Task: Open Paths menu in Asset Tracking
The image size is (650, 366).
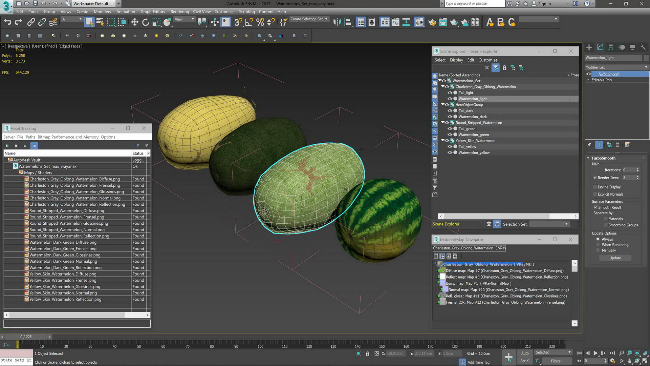Action: pos(30,137)
